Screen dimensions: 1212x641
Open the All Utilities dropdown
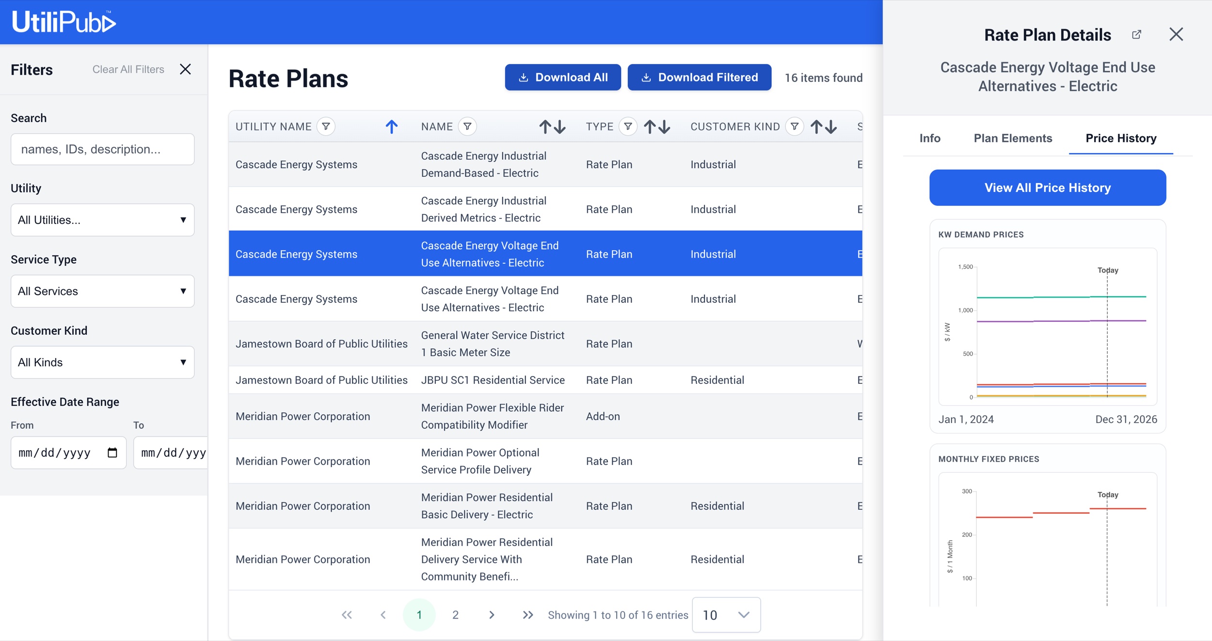point(102,219)
